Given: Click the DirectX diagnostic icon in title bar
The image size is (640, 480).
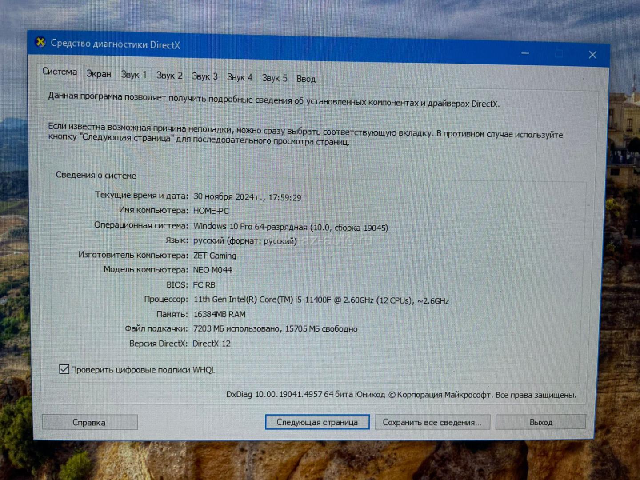Looking at the screenshot, I should (x=40, y=42).
